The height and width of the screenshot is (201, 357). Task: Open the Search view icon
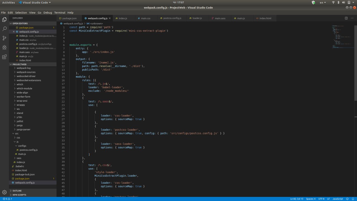pyautogui.click(x=4, y=29)
